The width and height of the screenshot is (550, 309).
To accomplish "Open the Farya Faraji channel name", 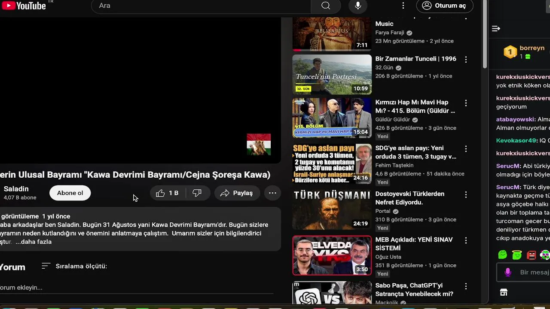I will 390,33.
